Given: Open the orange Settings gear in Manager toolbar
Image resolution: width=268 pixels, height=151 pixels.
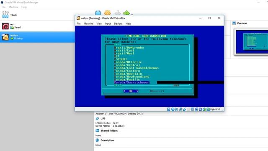Looking at the screenshot, I should (108, 13).
